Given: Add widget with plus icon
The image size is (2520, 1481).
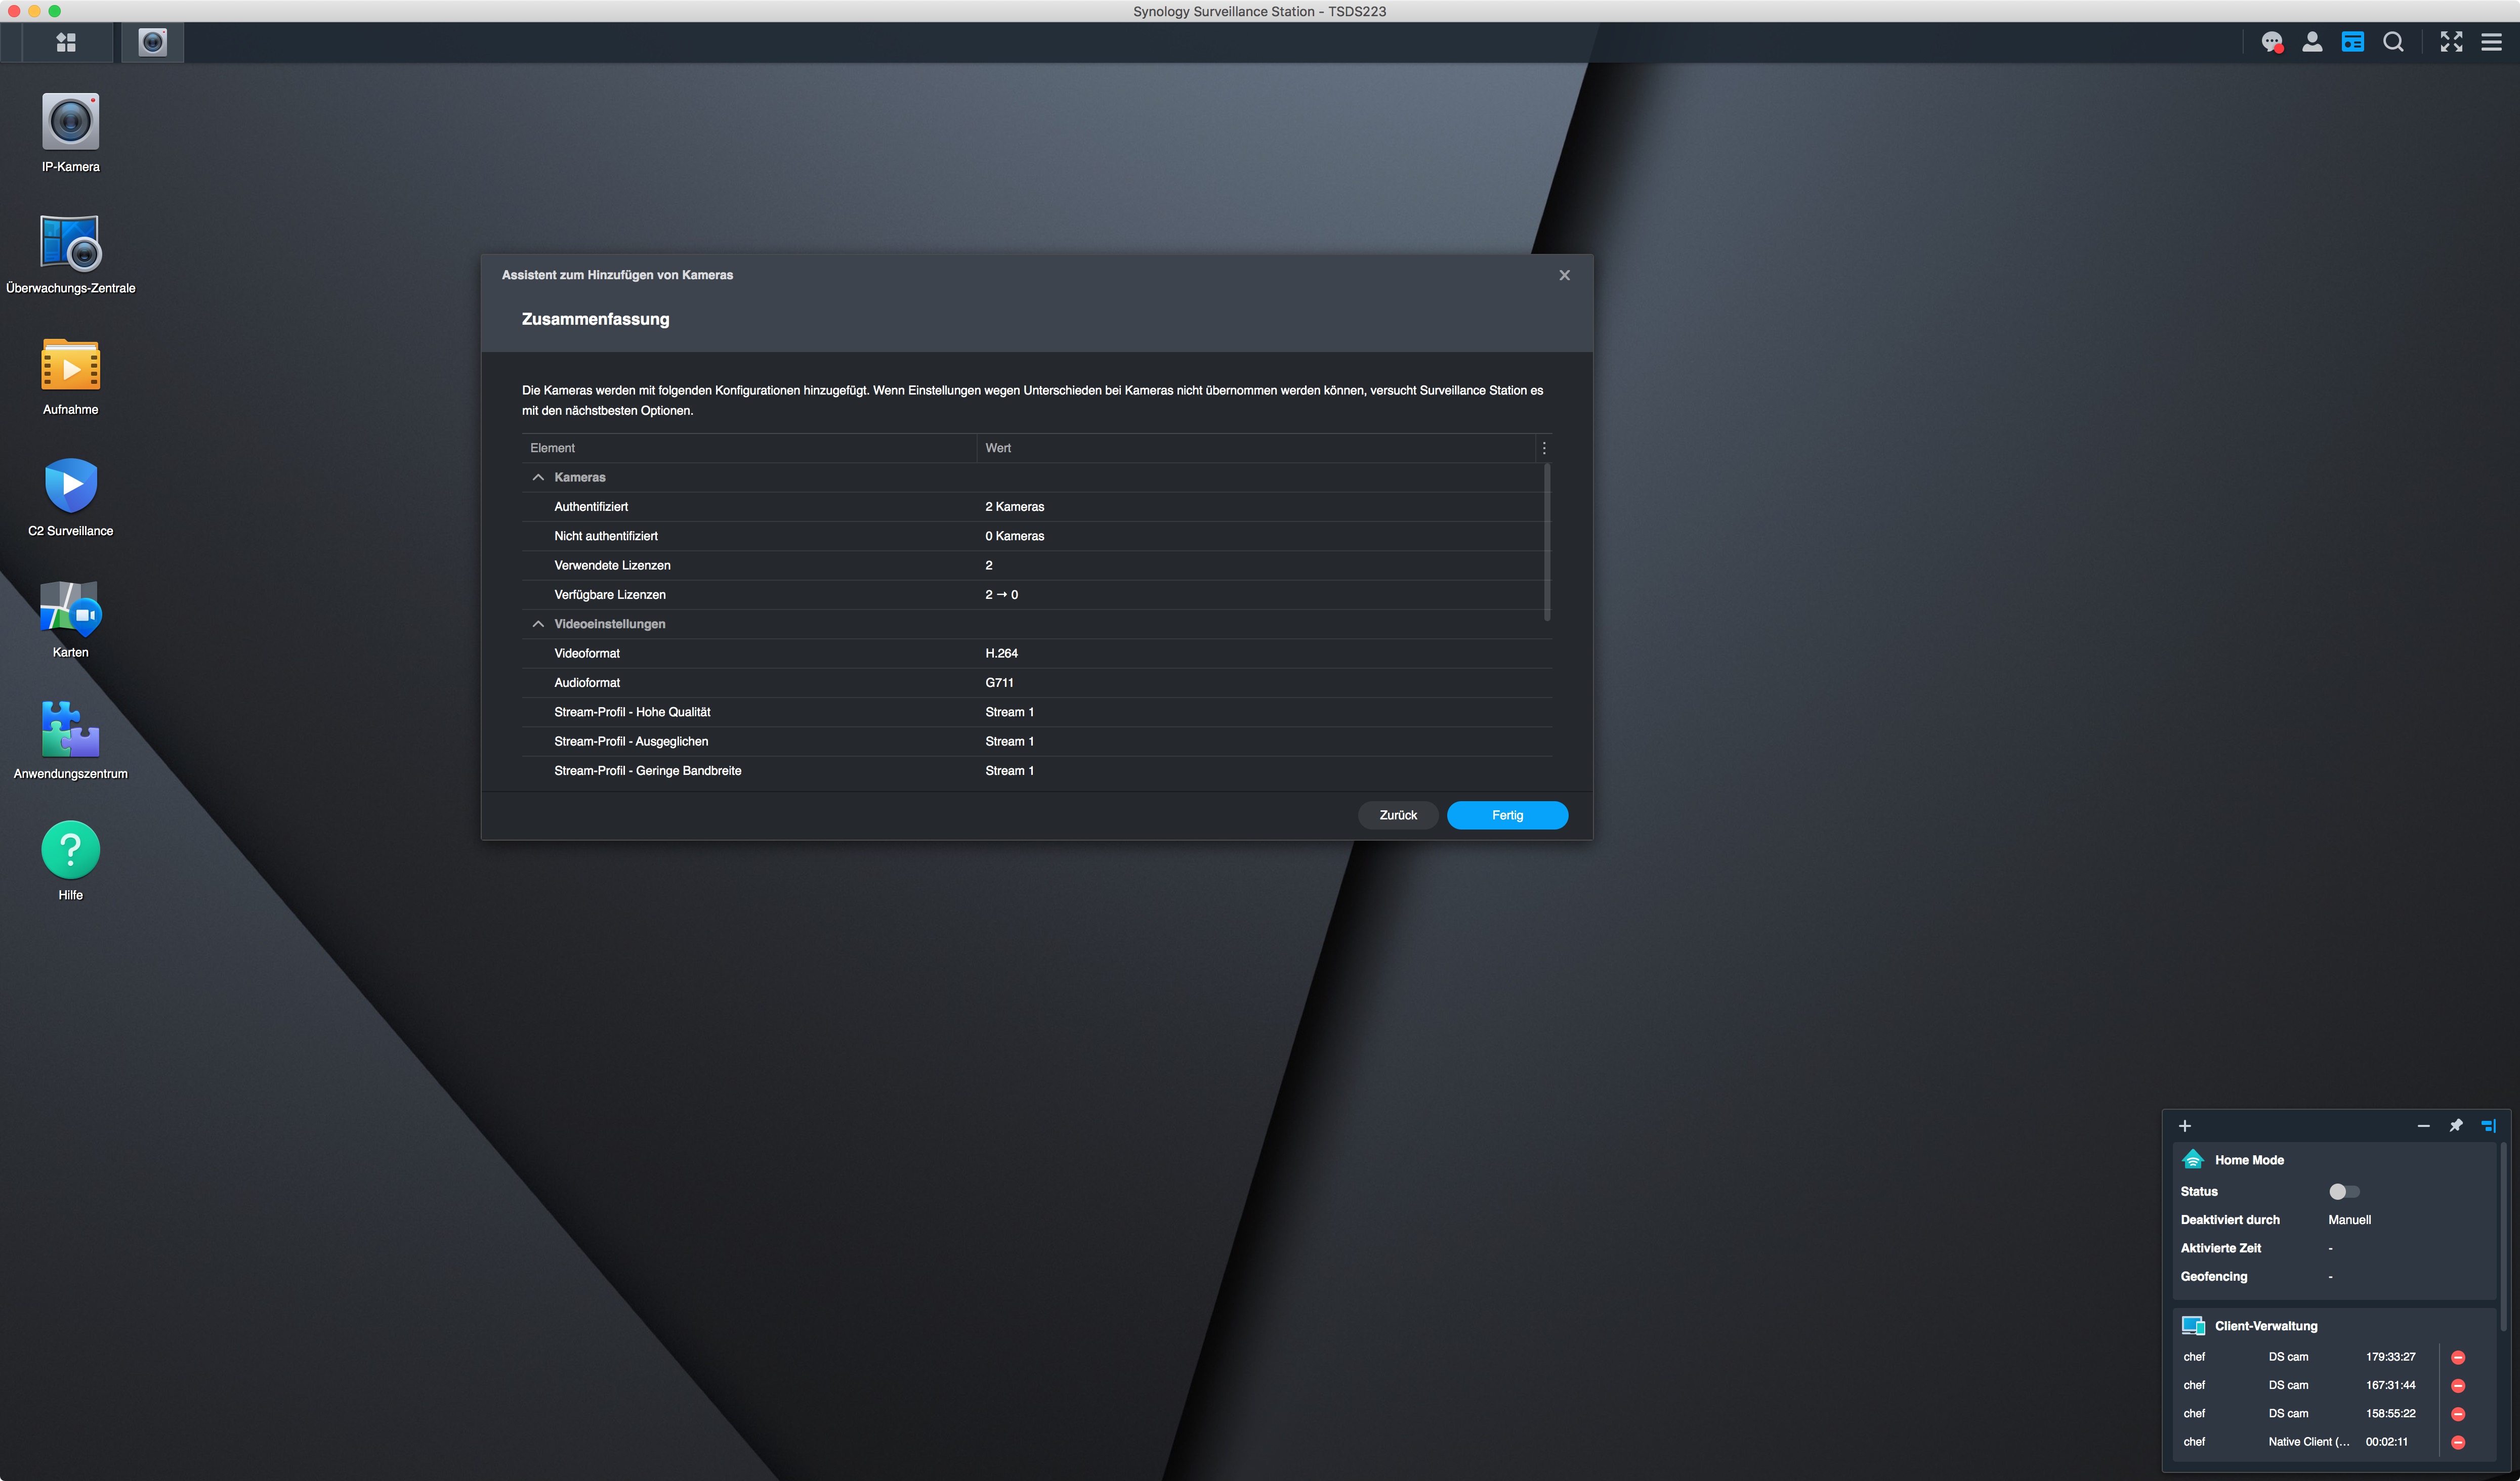Looking at the screenshot, I should tap(2185, 1126).
